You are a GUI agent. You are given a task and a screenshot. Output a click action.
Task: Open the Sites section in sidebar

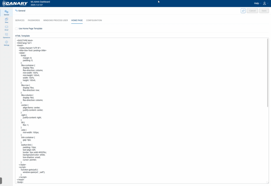click(x=6, y=20)
